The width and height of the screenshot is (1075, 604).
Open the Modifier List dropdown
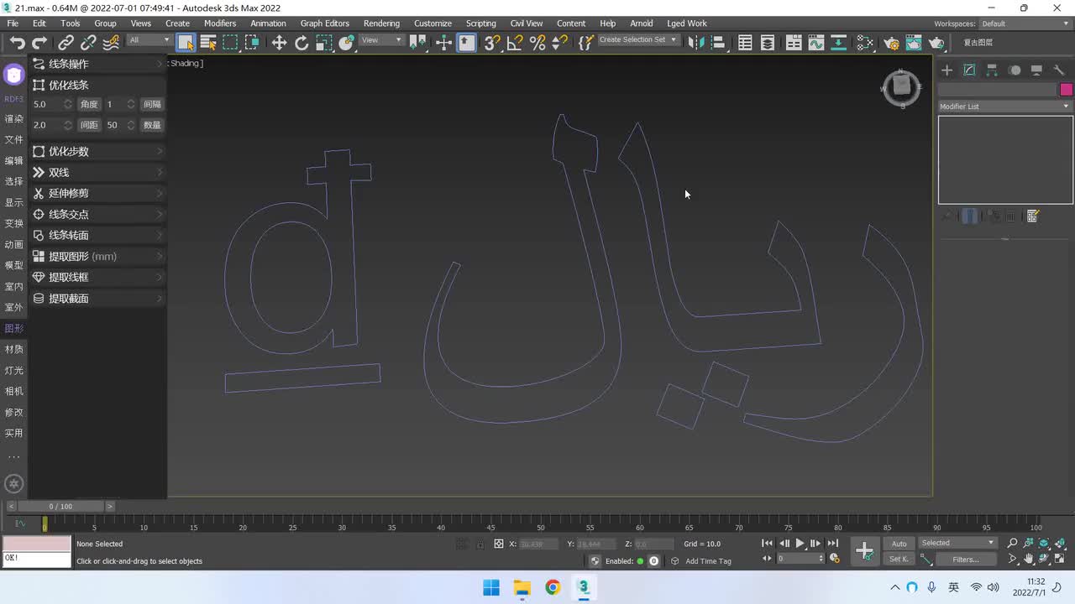click(x=1004, y=107)
